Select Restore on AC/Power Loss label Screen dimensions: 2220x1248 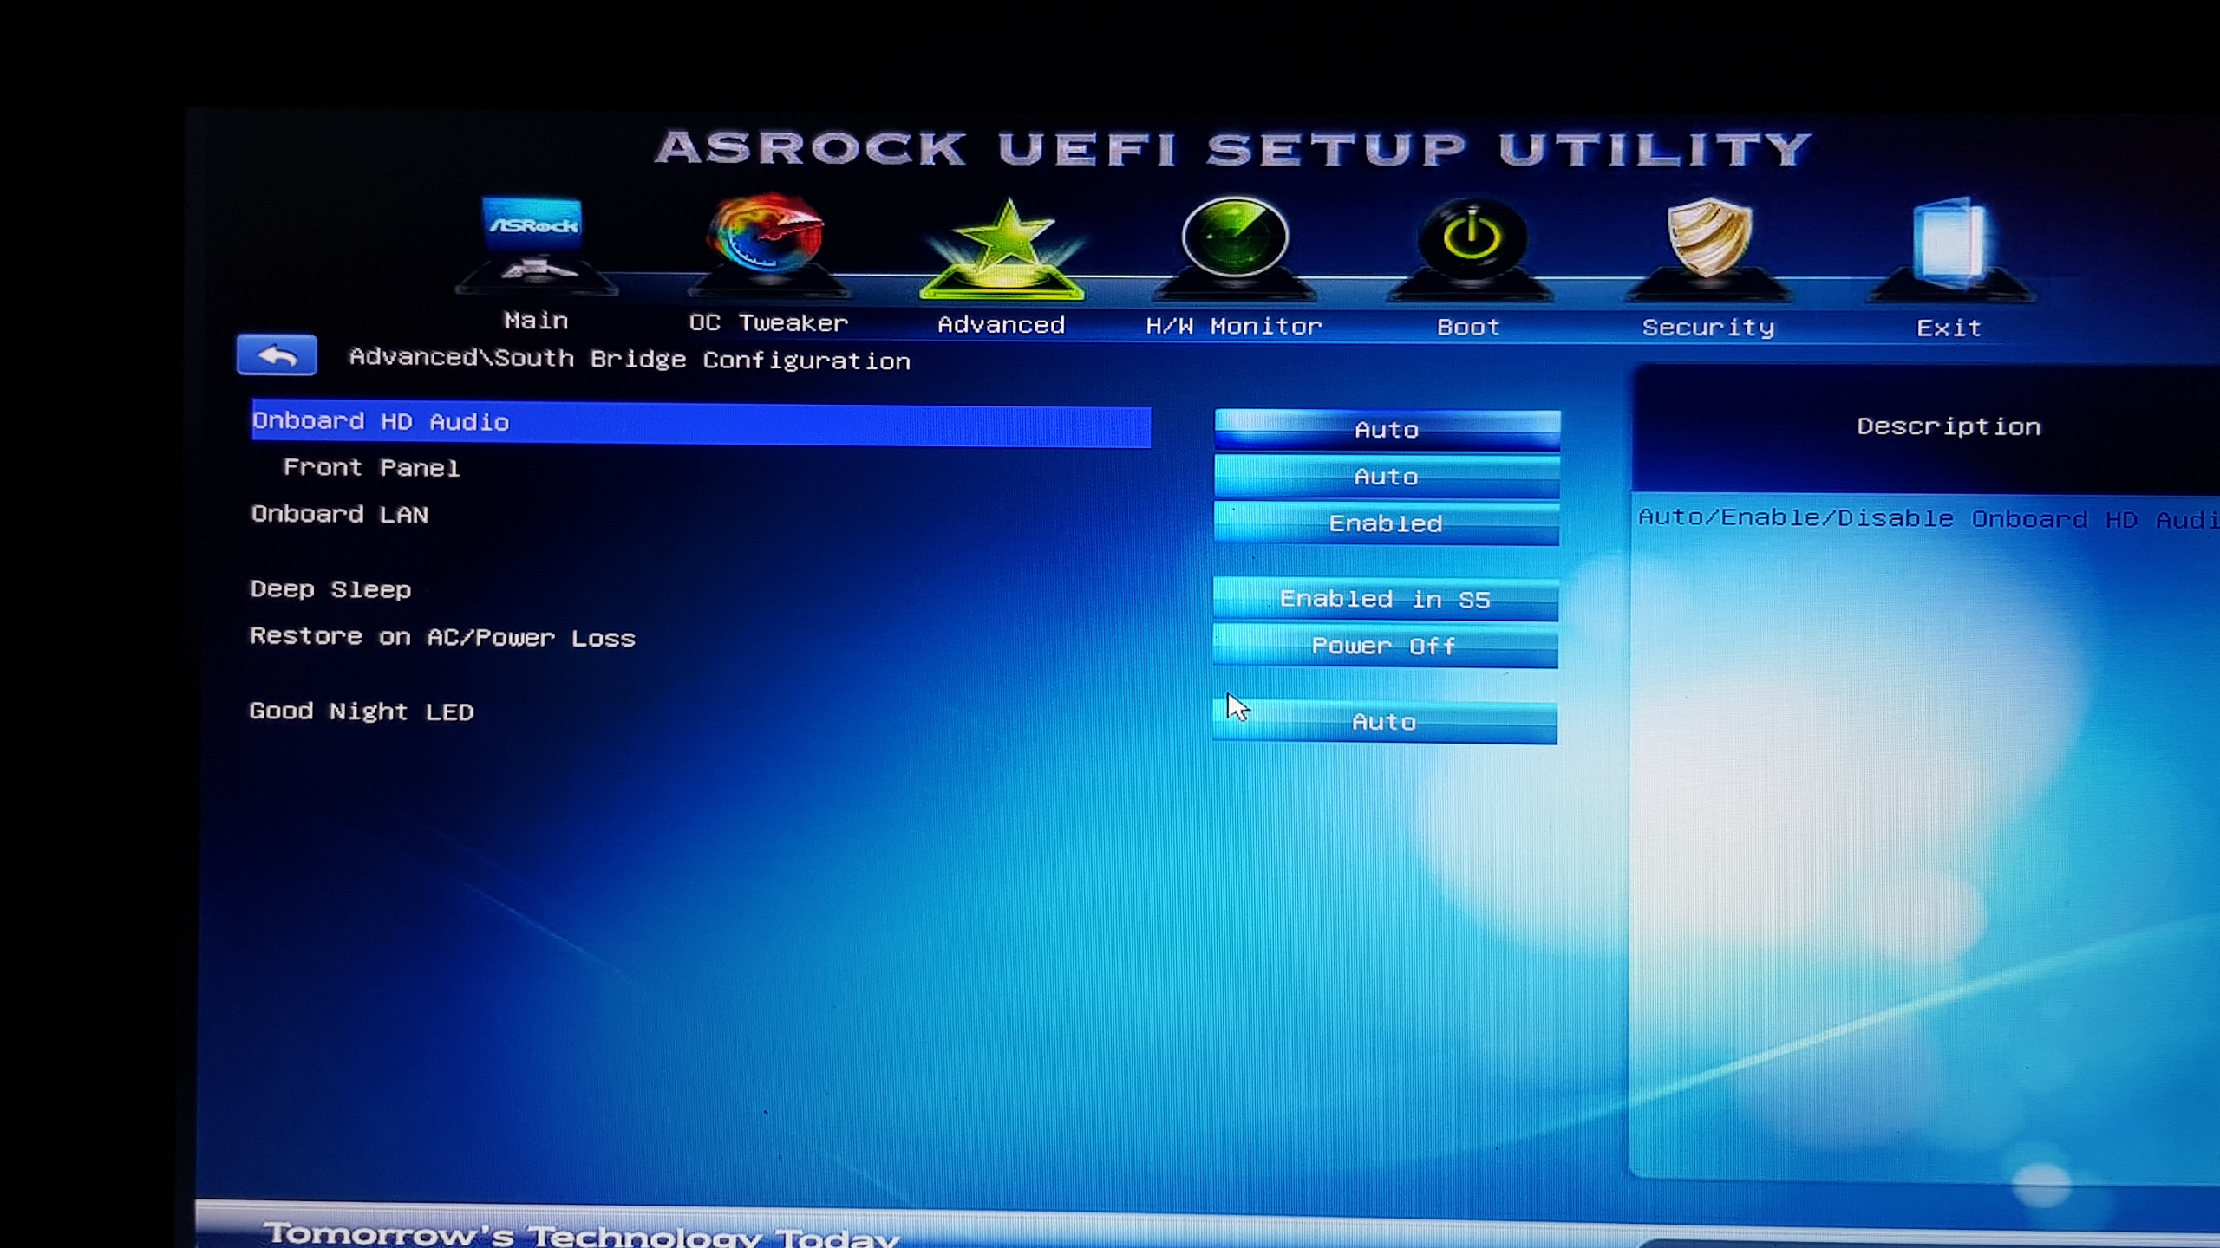click(x=442, y=638)
